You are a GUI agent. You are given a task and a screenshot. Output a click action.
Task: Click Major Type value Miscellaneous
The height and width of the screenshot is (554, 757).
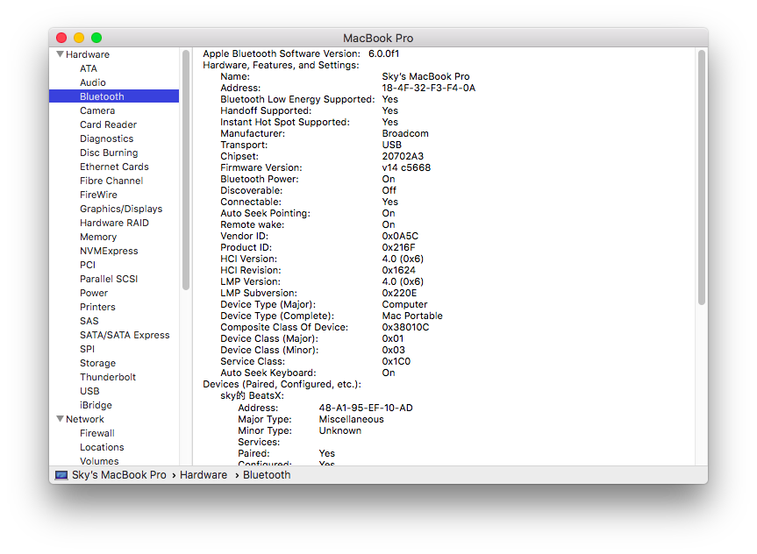(x=351, y=419)
